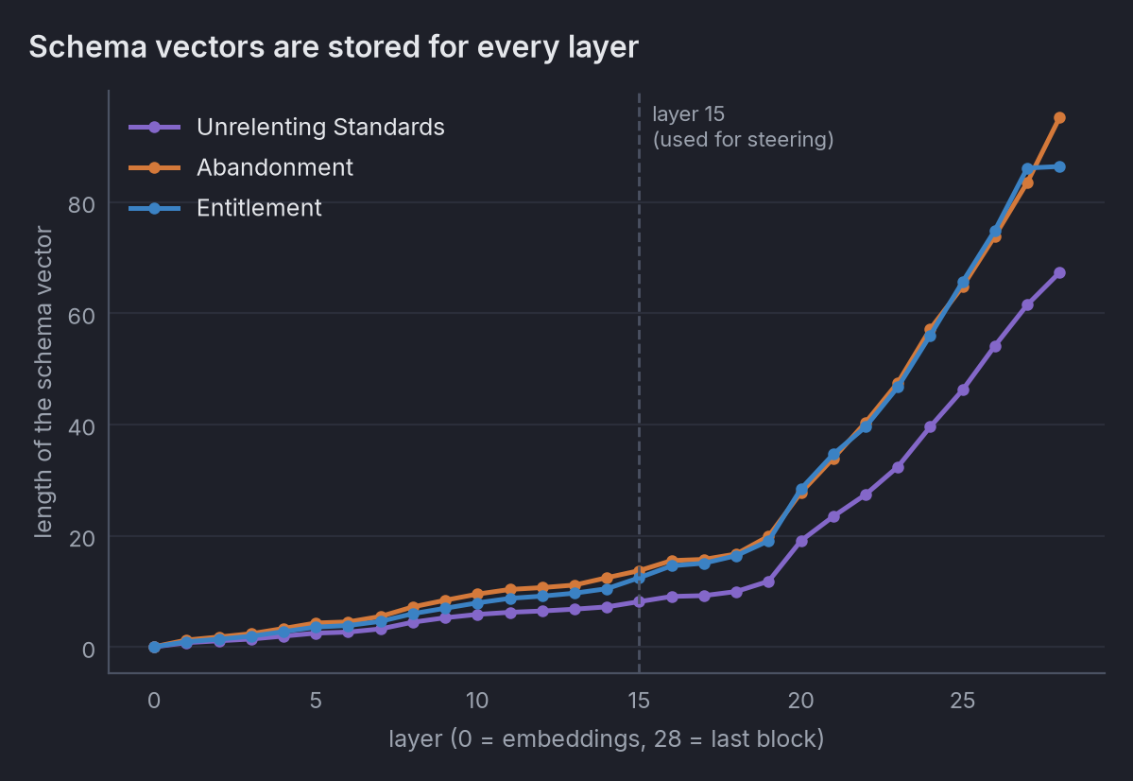
Task: Click x-axis tick label 15
Action: 639,701
